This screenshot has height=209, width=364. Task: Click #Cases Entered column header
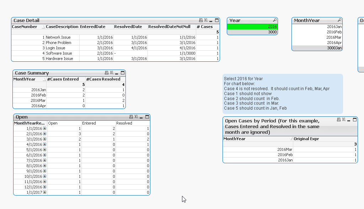click(66, 79)
